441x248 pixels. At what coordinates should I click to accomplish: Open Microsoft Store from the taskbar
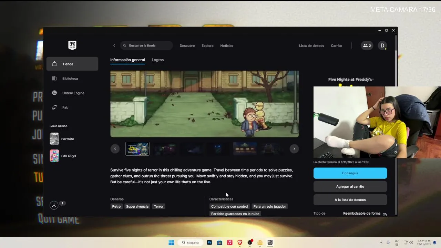coord(219,242)
